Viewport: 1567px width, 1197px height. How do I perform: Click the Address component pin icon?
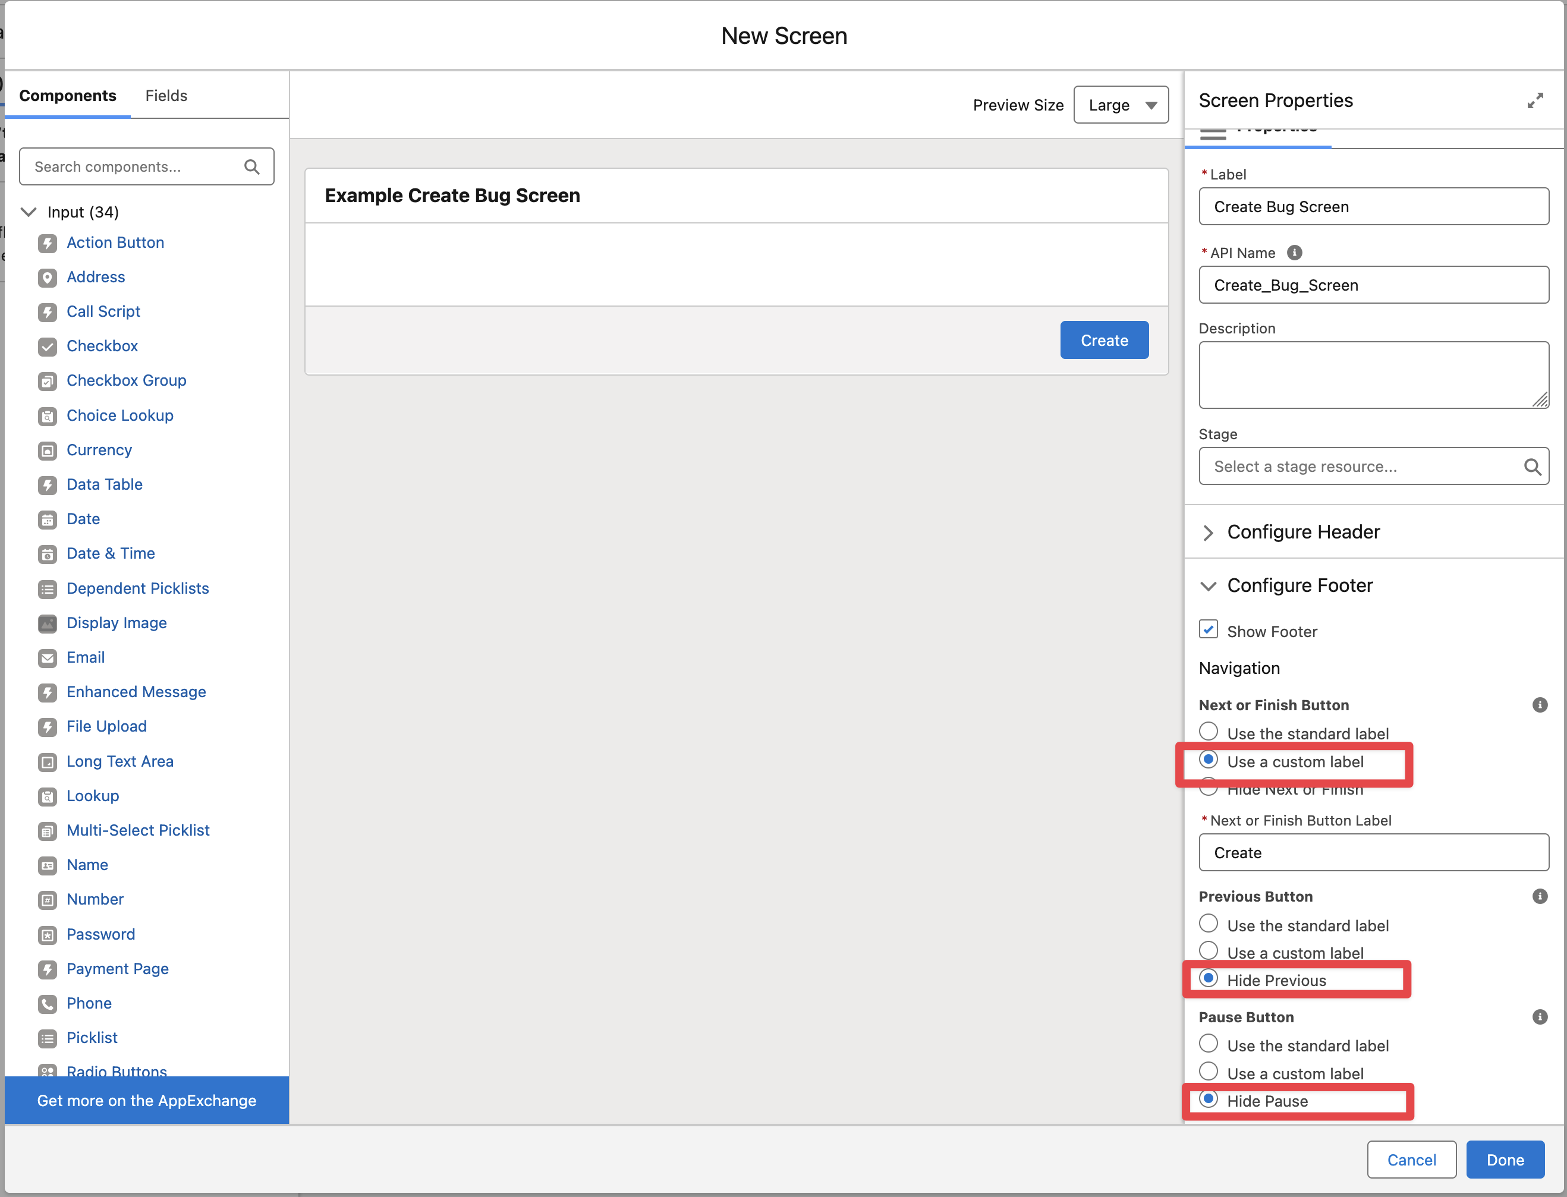click(x=47, y=278)
